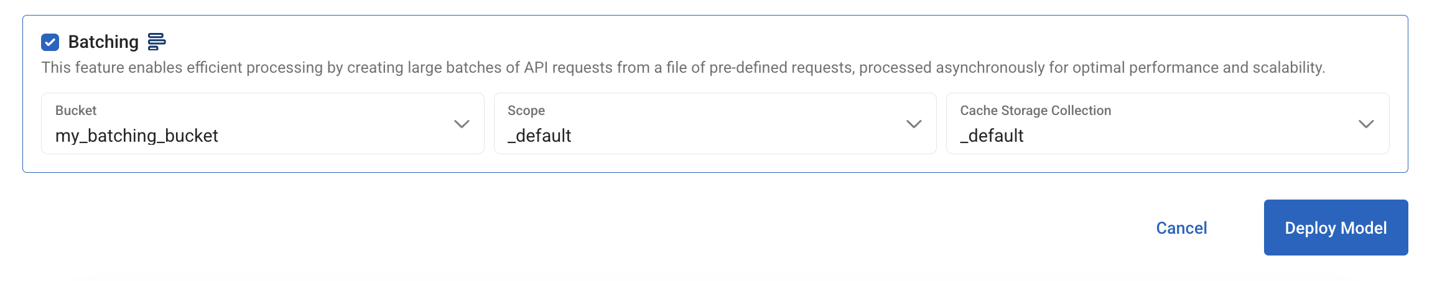Click the Deploy Model button
Viewport: 1432px width, 281px height.
point(1336,228)
